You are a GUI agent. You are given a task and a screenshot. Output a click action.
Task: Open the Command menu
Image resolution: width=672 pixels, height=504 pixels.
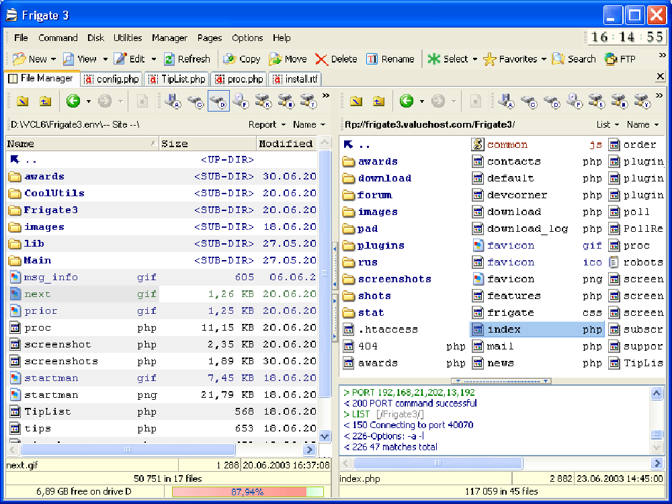click(58, 38)
